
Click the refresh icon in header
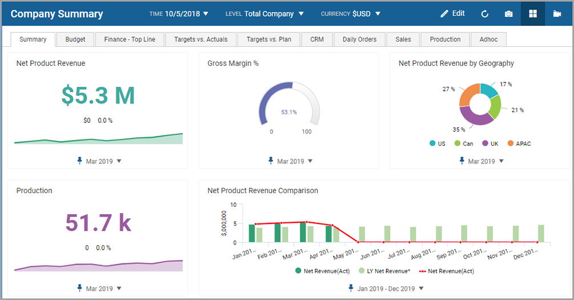(485, 14)
